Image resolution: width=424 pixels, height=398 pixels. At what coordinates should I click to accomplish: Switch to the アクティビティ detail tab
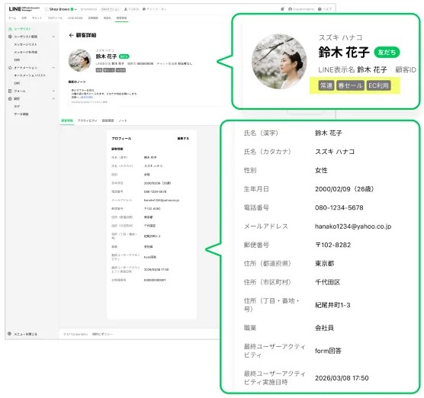pos(87,120)
